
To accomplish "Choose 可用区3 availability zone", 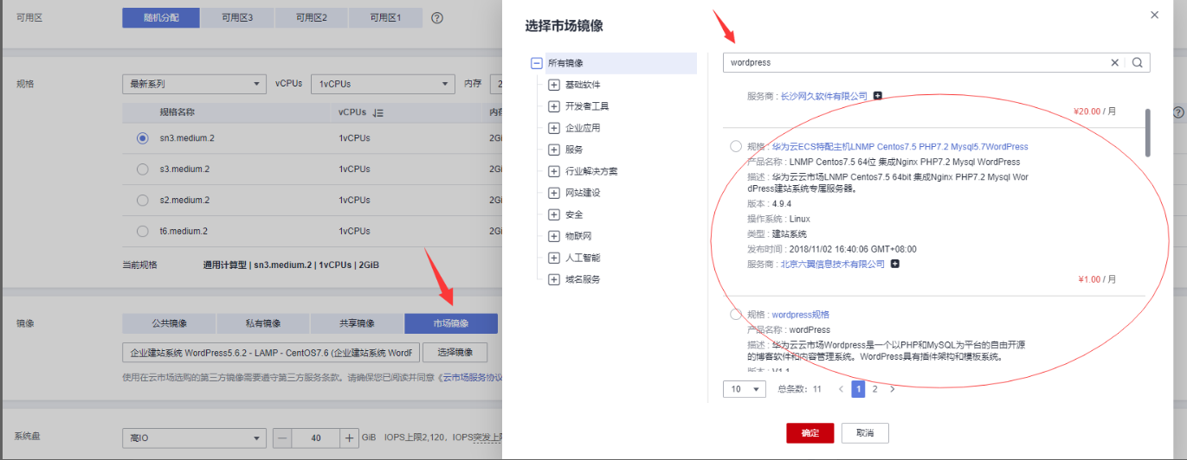I will point(237,17).
